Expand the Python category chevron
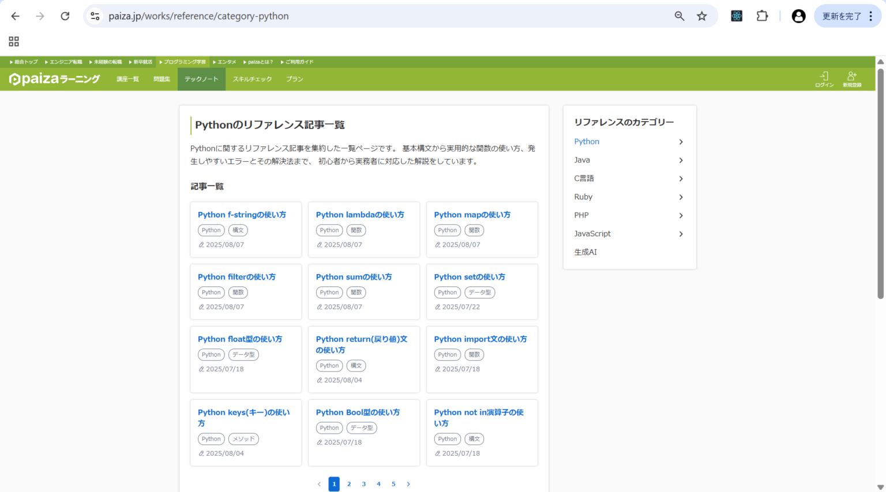This screenshot has height=492, width=886. [x=681, y=142]
